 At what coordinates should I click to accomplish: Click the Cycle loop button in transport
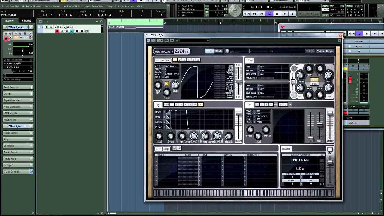[x=269, y=14]
